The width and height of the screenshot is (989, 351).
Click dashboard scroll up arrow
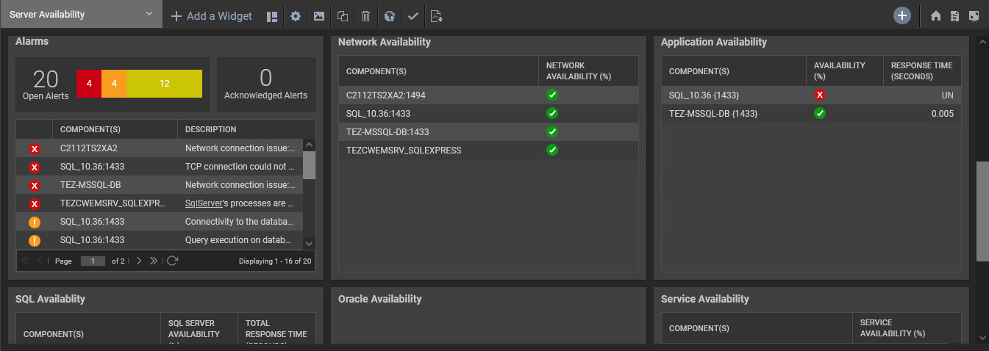tap(982, 42)
